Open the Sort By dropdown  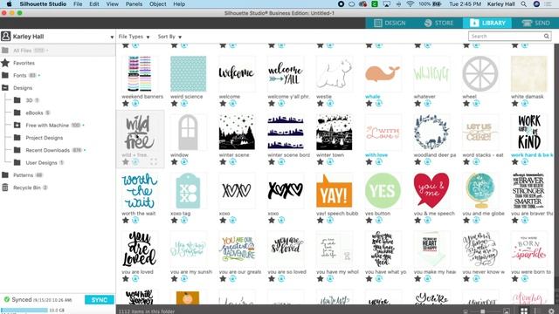[169, 37]
